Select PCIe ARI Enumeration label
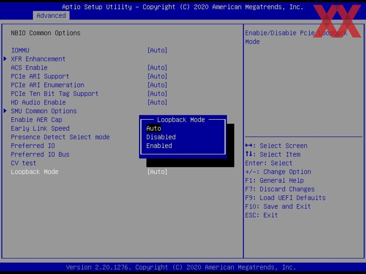366x274 pixels. tap(48, 85)
